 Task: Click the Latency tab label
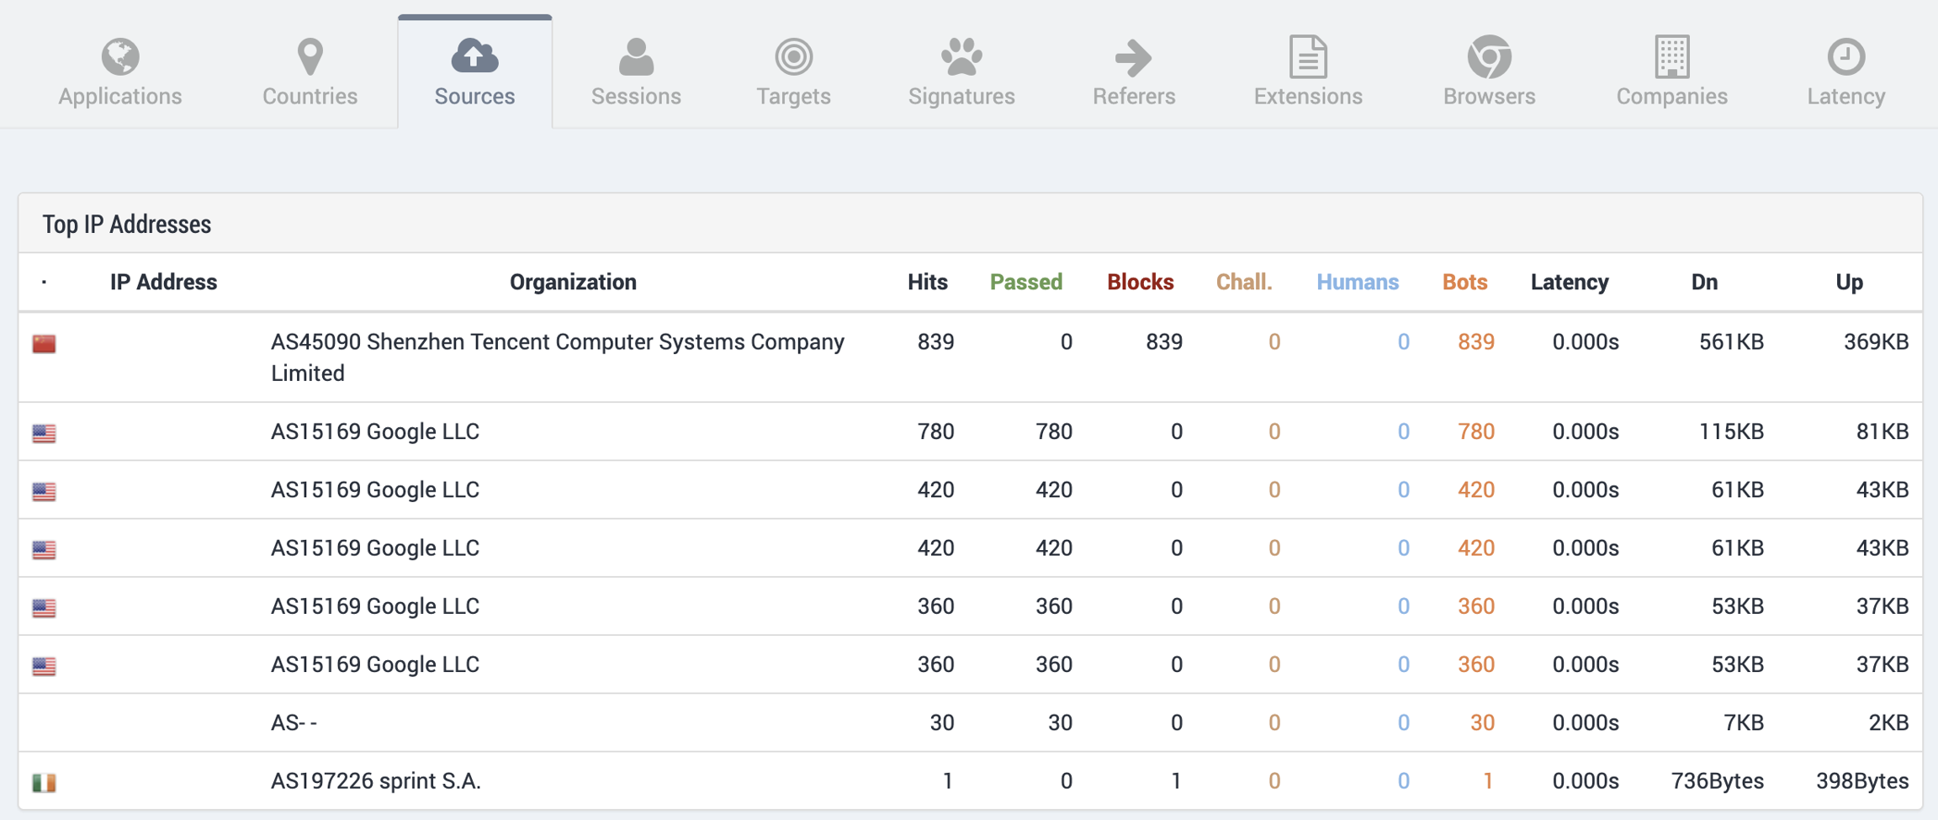tap(1845, 96)
